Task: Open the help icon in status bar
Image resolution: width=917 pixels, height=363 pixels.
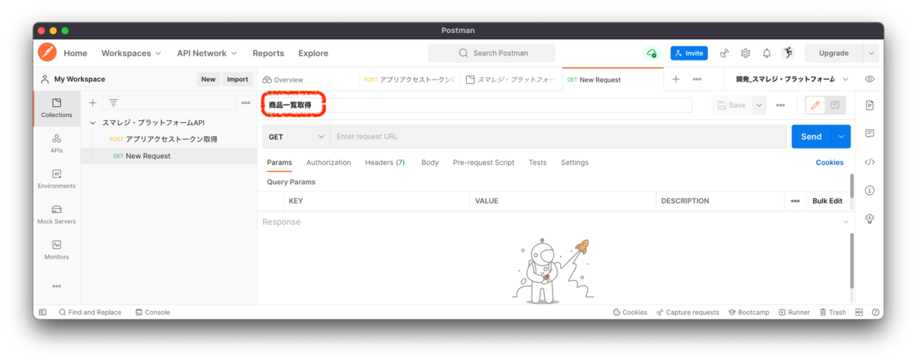Action: pos(876,312)
